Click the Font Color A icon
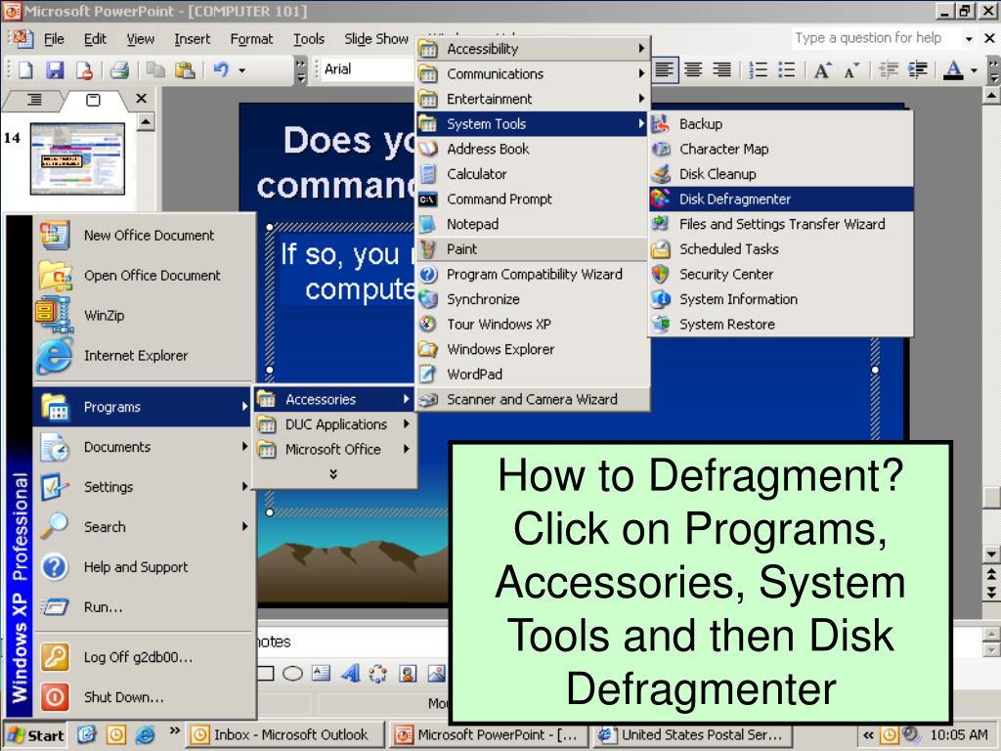Viewport: 1001px width, 751px height. 953,69
